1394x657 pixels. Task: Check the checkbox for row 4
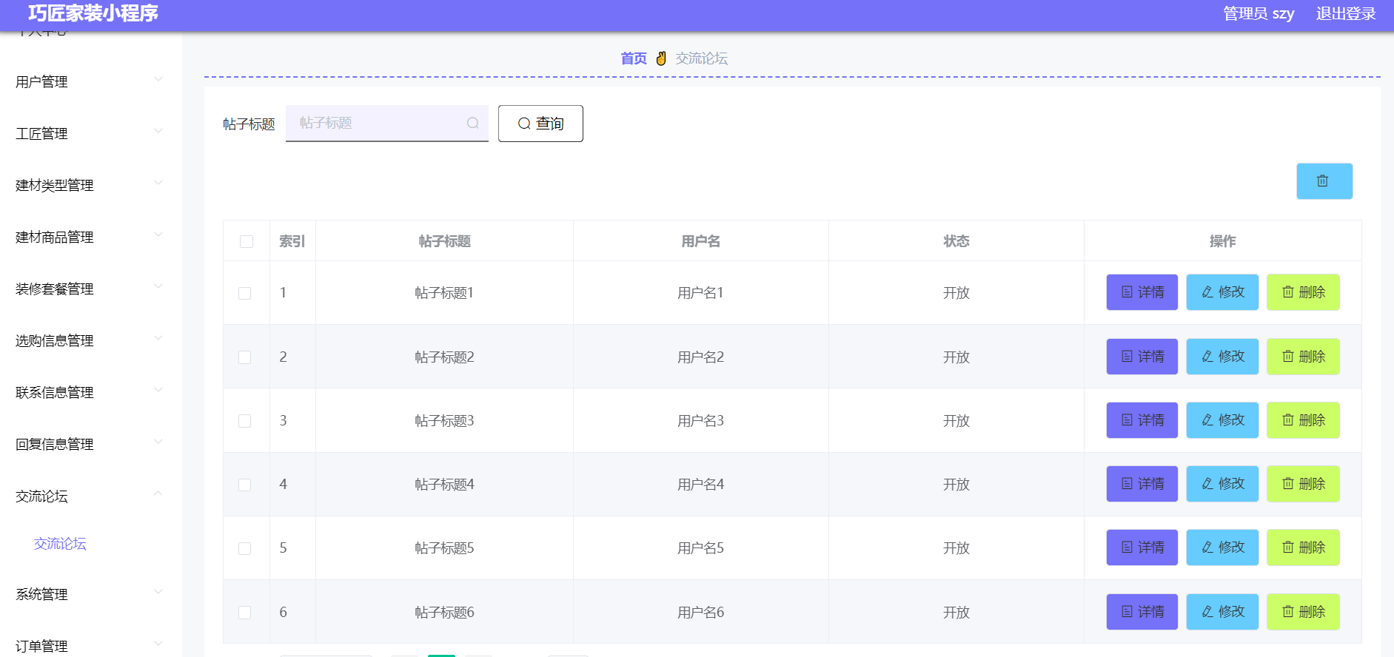pos(244,485)
